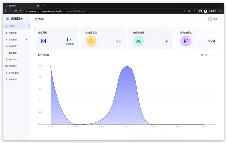Screen dimensions: 227x143
Task: Click the 路由异常数 value 3
Action: click(x=117, y=41)
